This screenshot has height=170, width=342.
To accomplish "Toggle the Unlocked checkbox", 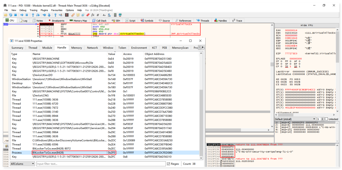I will 326,119.
